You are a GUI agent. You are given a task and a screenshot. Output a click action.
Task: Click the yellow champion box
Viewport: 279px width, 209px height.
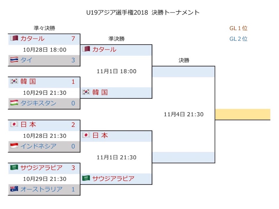pos(243,114)
